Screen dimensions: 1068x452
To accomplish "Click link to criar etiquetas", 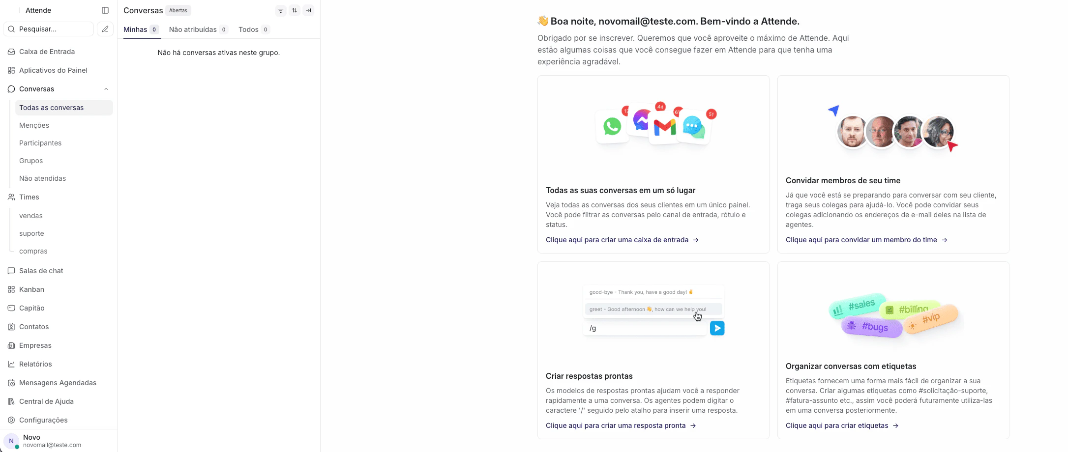I will [842, 425].
